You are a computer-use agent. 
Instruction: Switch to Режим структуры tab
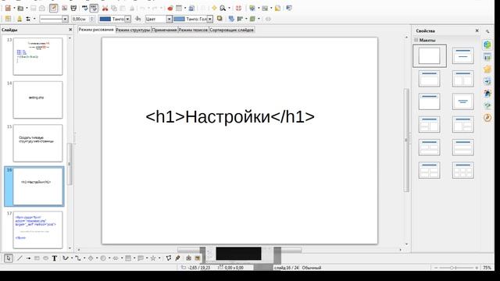pyautogui.click(x=133, y=30)
